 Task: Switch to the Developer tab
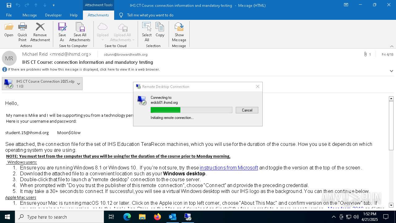[53, 15]
